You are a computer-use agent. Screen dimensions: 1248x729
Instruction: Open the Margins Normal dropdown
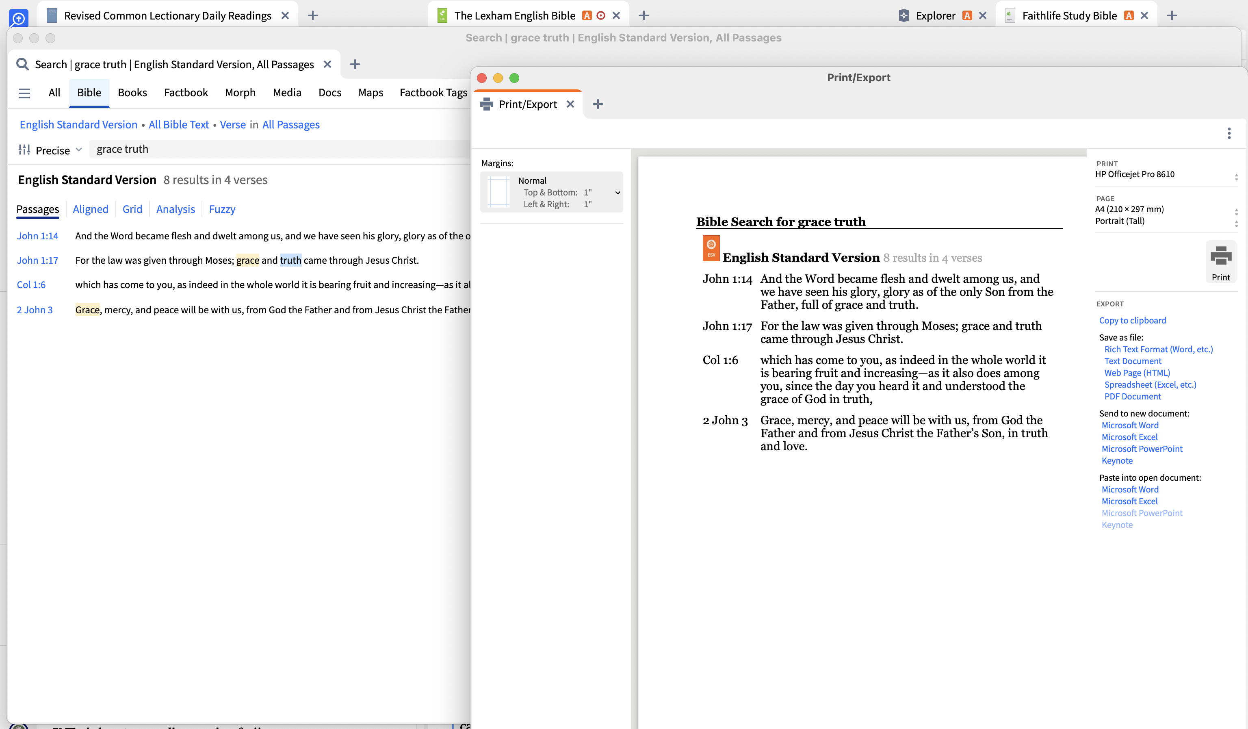tap(551, 192)
